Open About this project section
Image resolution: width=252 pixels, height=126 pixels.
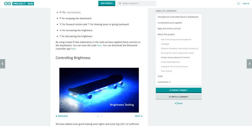coord(166,34)
